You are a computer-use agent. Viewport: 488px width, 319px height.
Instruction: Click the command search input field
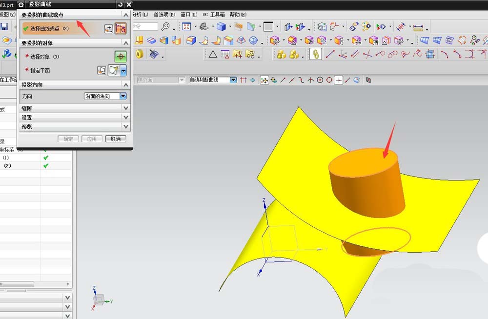[x=145, y=26]
